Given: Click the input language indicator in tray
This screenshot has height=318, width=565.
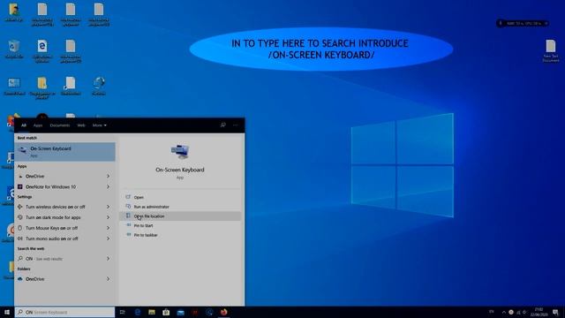Looking at the screenshot, I should (x=492, y=312).
